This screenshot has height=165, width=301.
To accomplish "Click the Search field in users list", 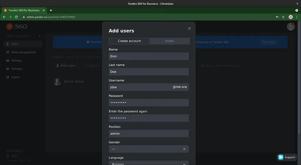I will (x=92, y=66).
